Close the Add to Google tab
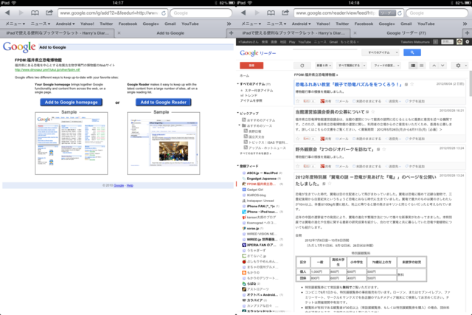This screenshot has height=315, width=472. pyautogui.click(x=119, y=32)
